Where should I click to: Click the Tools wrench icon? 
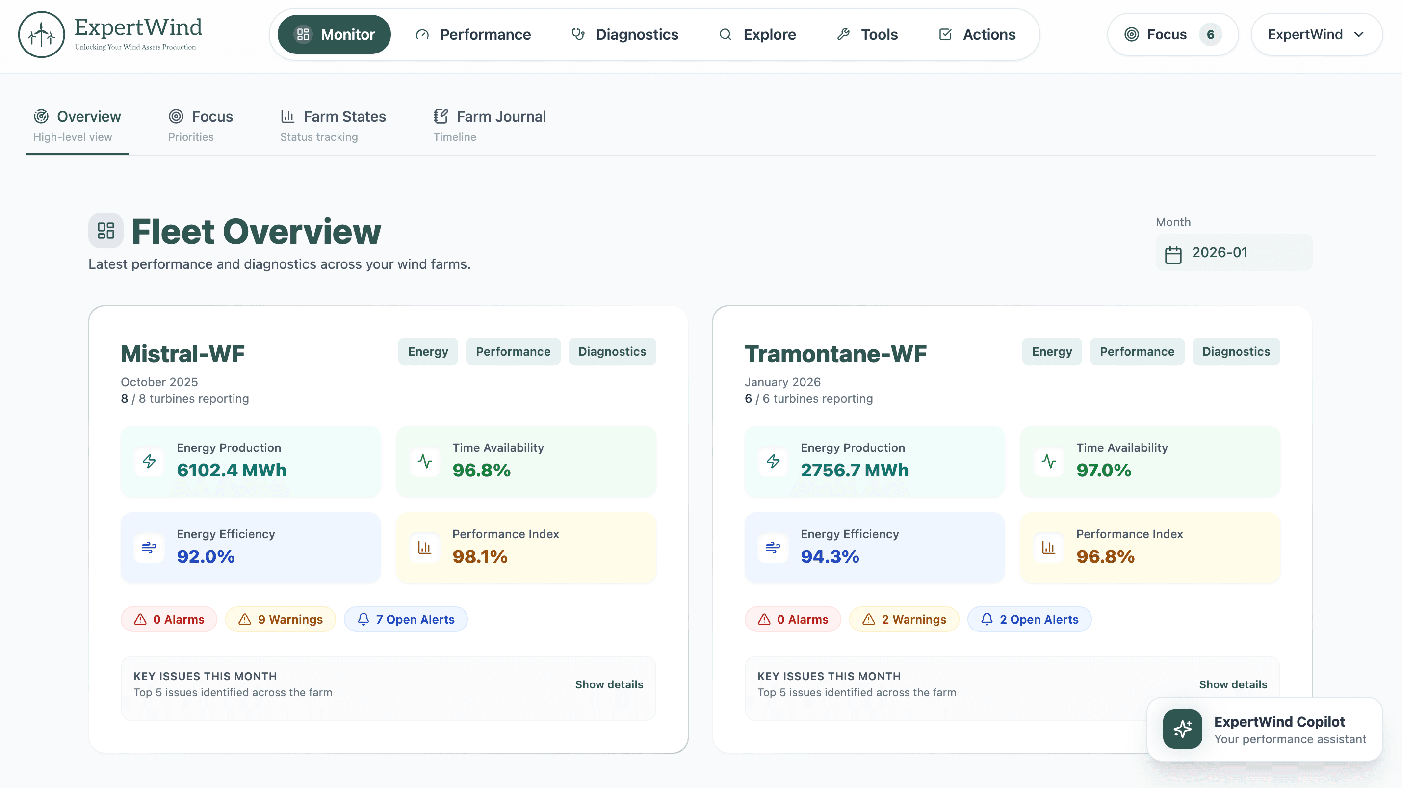[x=844, y=34]
